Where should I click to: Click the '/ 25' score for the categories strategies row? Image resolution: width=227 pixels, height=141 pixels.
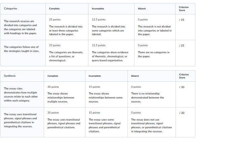(182, 46)
